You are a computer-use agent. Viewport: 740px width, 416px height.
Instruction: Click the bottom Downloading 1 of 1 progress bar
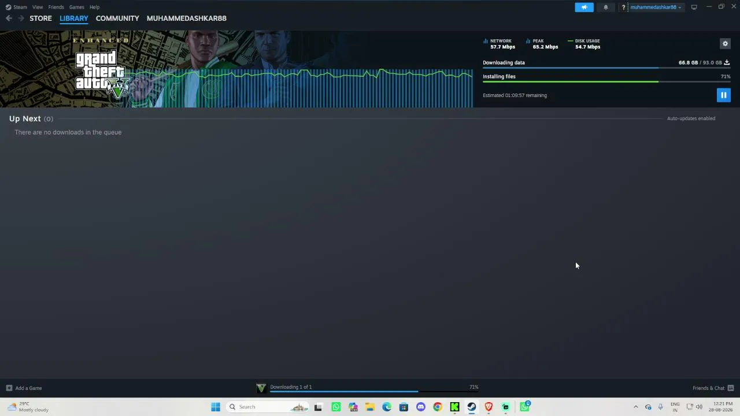(374, 392)
